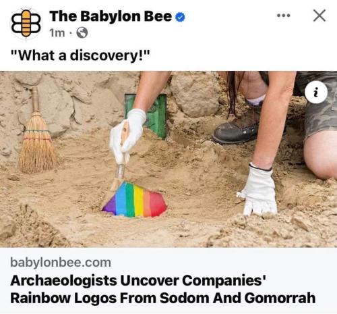This screenshot has height=314, width=337.
Task: Open The Babylon Bee profile picture
Action: point(26,24)
